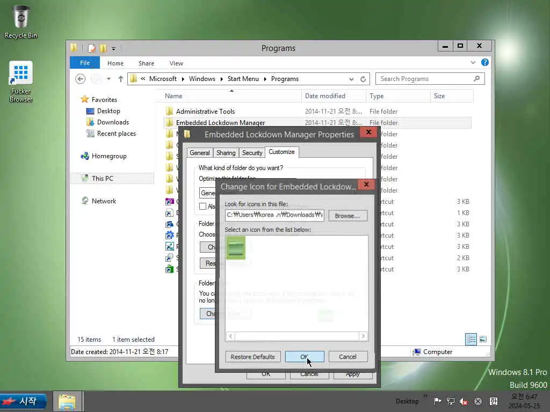Click the Search Programs box

pyautogui.click(x=430, y=79)
